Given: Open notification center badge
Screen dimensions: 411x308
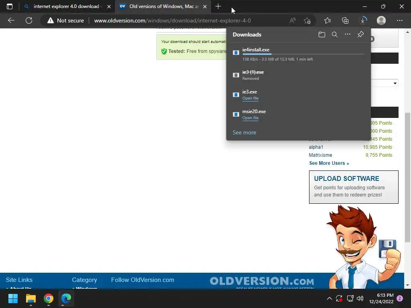Looking at the screenshot, I should [x=400, y=298].
